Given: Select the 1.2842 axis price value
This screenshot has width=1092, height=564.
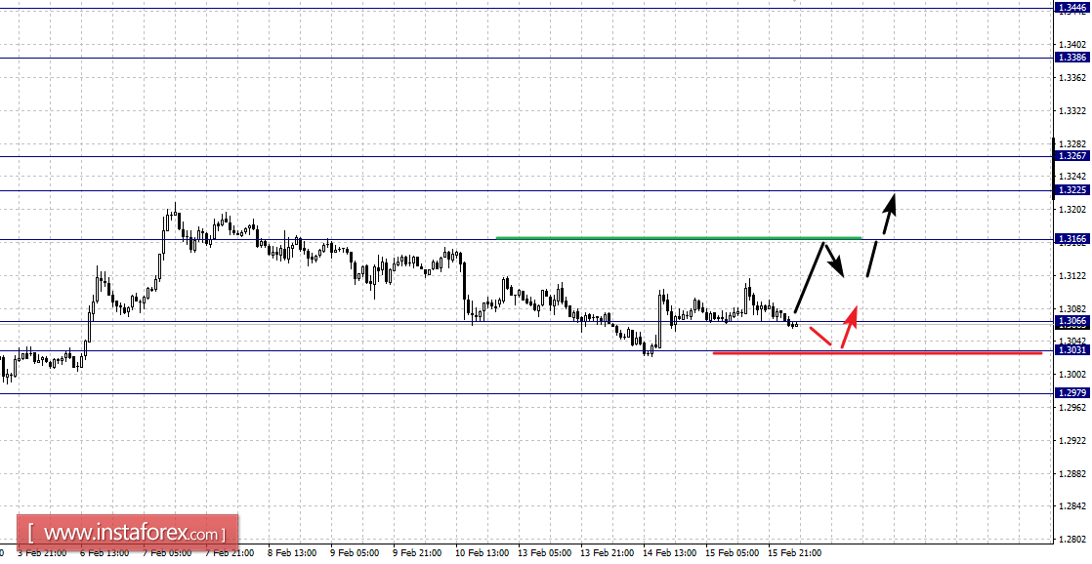Looking at the screenshot, I should [1072, 506].
